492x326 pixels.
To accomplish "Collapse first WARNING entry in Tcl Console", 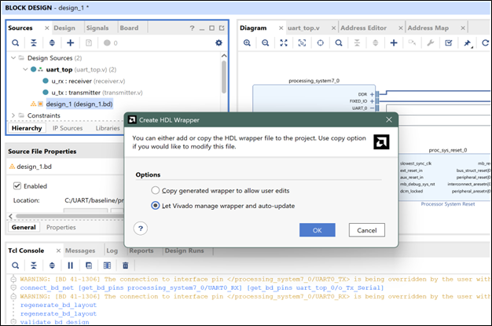I will coord(13,279).
